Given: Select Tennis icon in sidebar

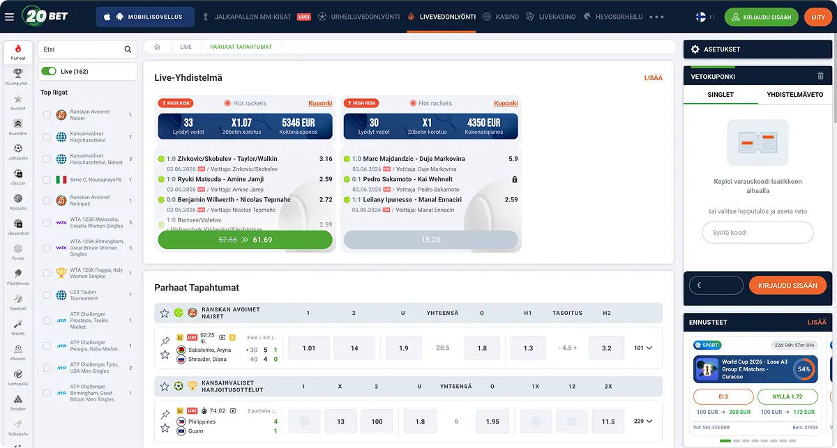Looking at the screenshot, I should (x=18, y=253).
